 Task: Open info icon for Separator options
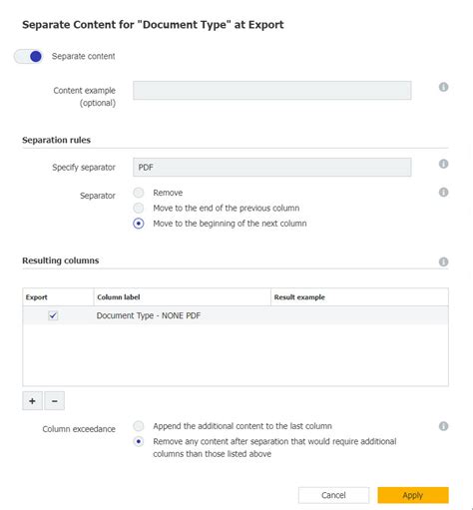click(x=443, y=193)
